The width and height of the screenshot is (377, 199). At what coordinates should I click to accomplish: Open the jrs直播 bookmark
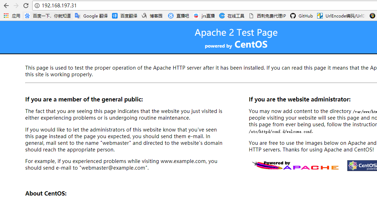tap(204, 16)
